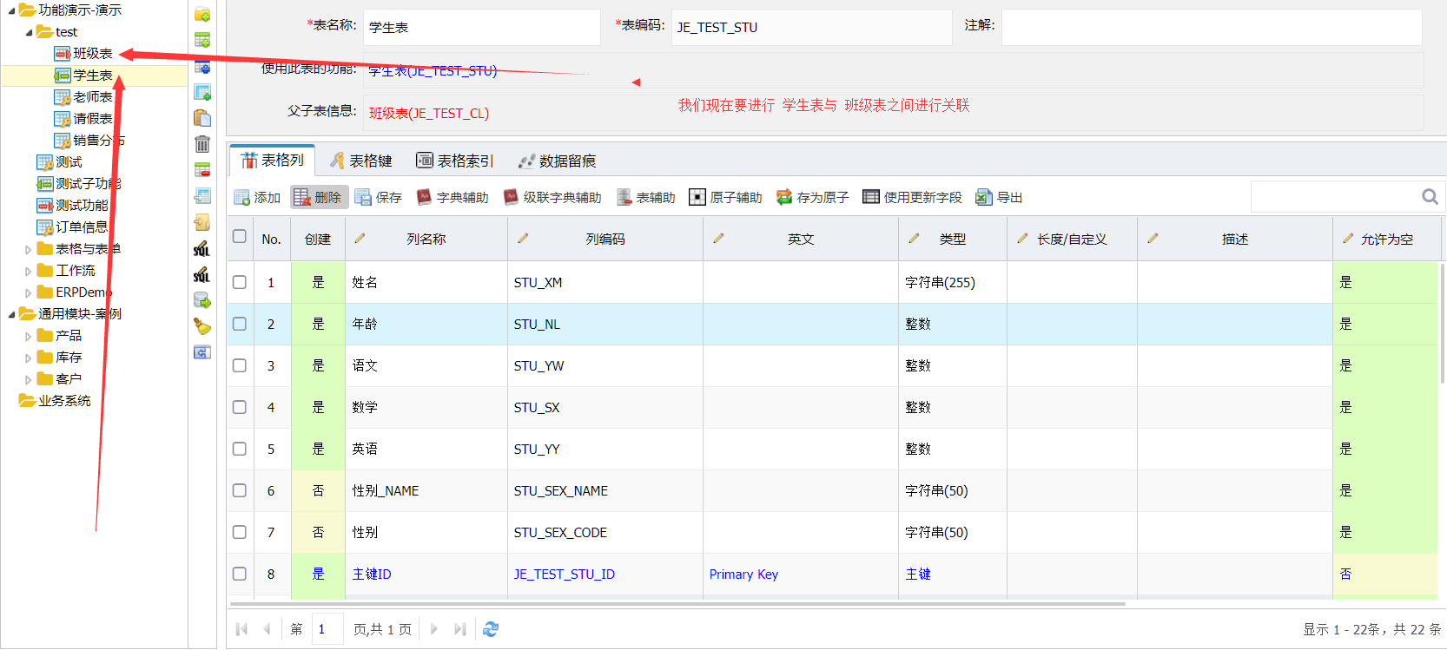The width and height of the screenshot is (1447, 650).
Task: Click the pencil icon in the 列编码 header
Action: [x=523, y=239]
